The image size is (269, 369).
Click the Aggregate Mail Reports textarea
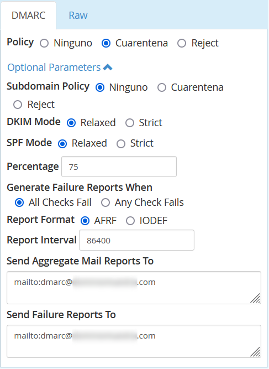134,288
